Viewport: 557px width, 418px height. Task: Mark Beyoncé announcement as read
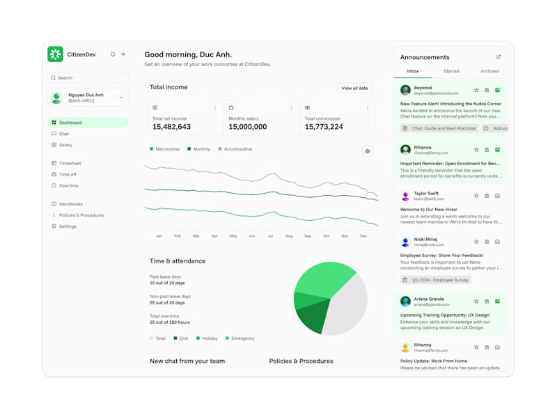(497, 91)
